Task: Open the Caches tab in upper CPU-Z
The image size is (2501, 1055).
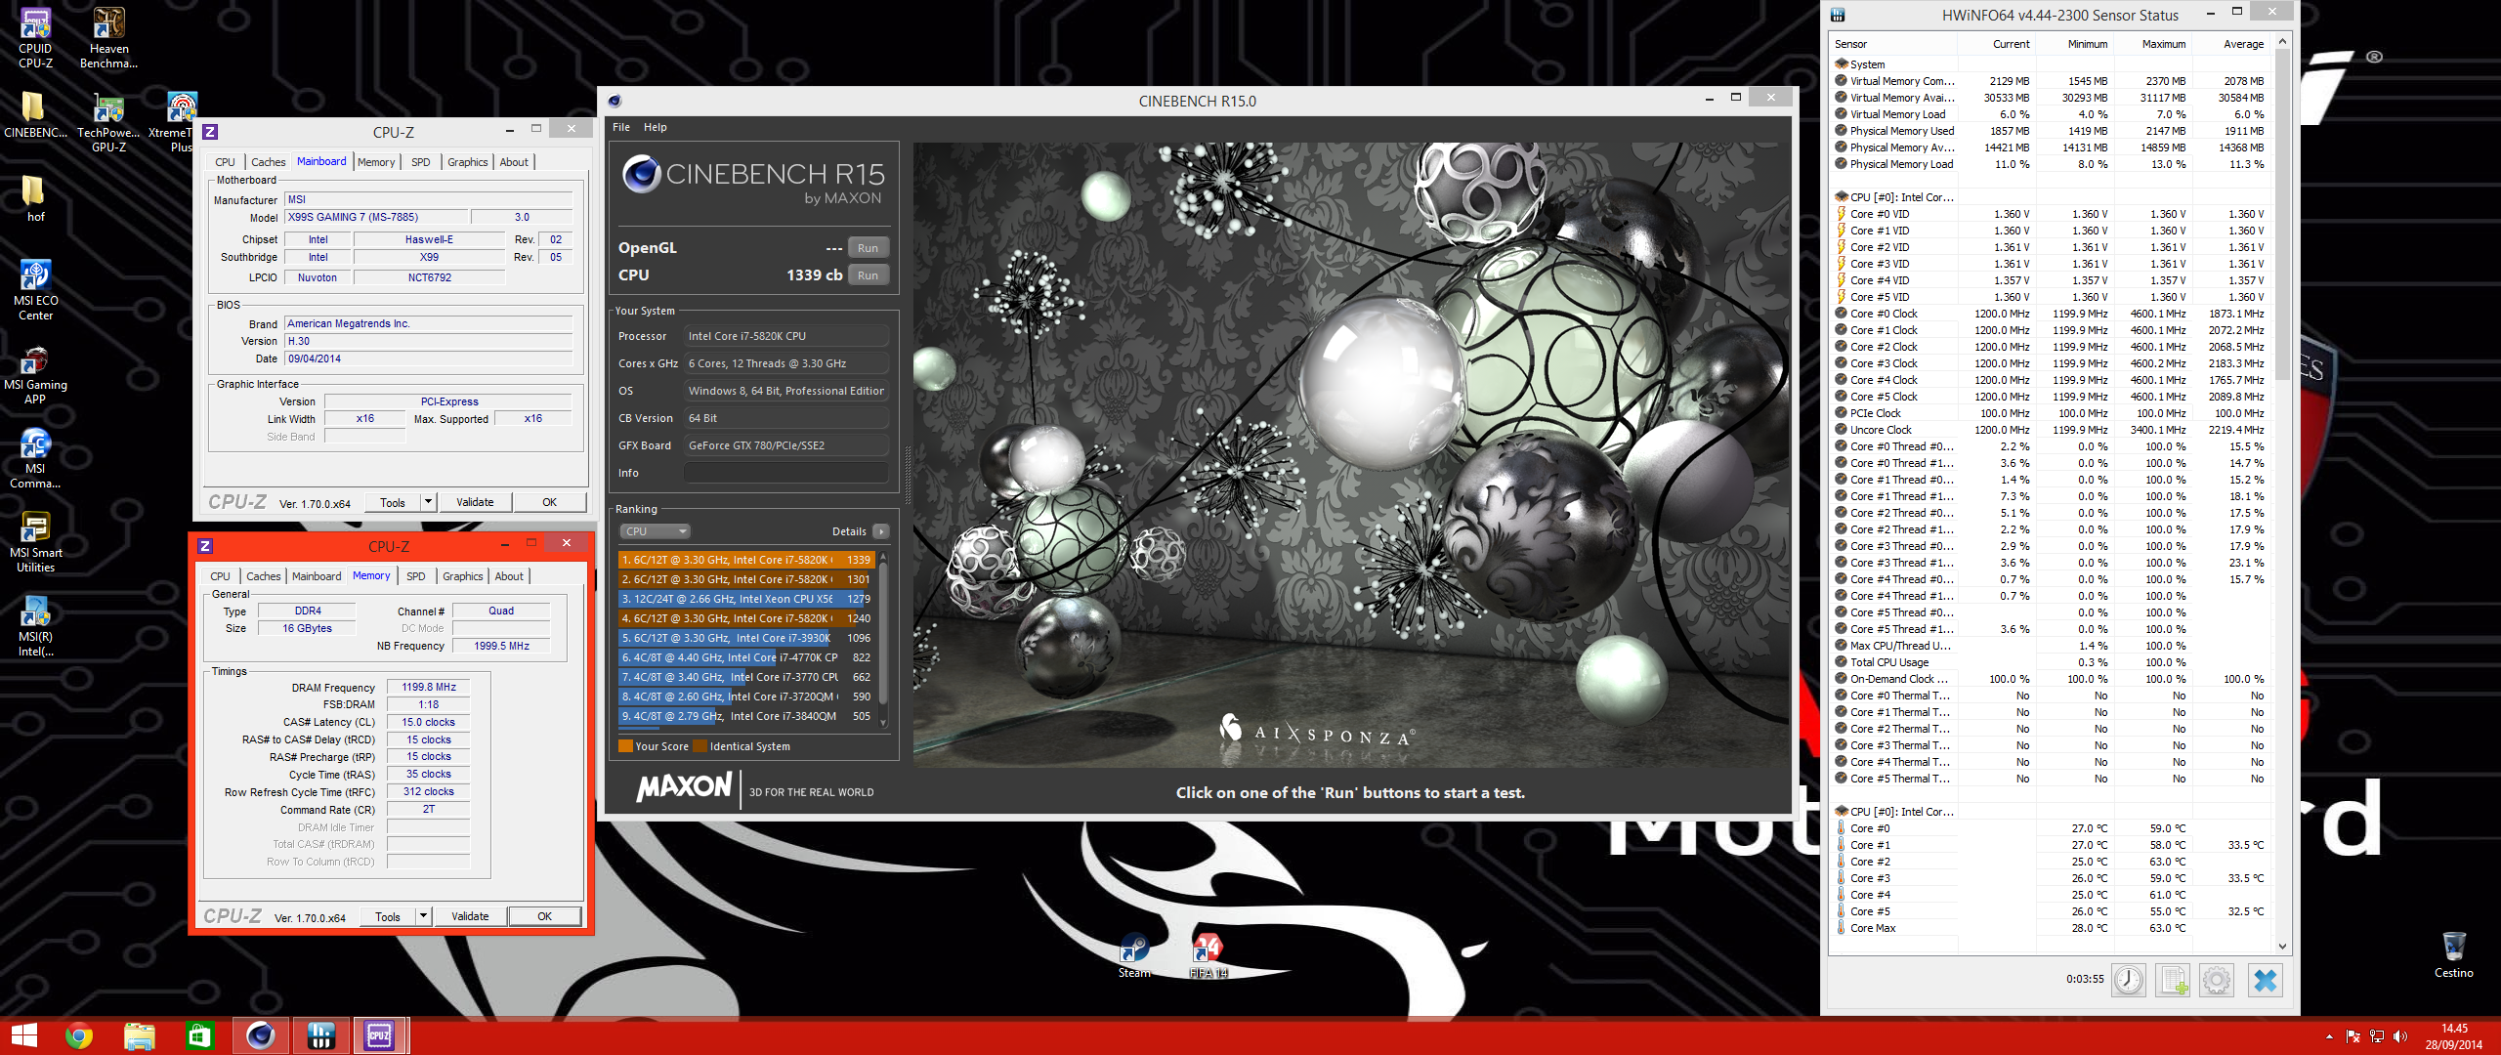Action: 269,162
